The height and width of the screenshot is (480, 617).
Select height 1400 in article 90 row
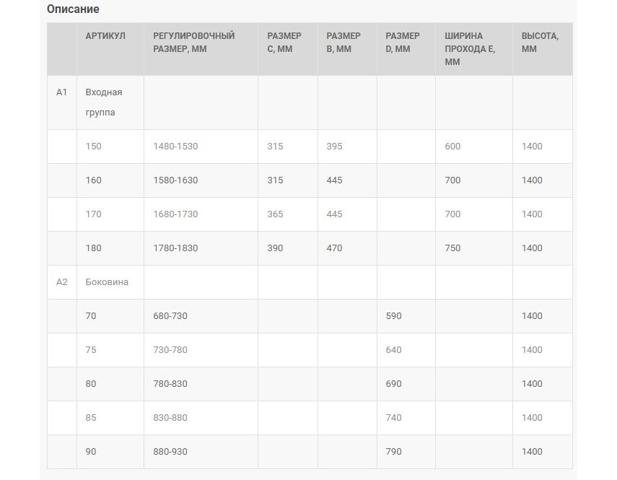click(x=532, y=452)
